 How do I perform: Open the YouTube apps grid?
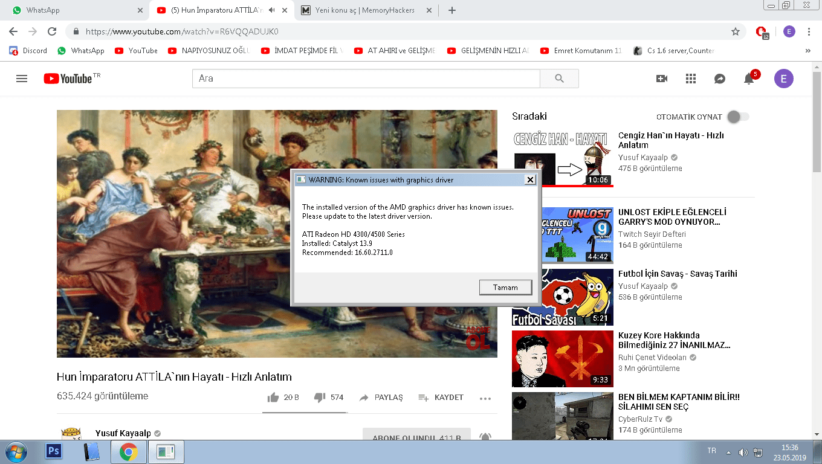[691, 79]
